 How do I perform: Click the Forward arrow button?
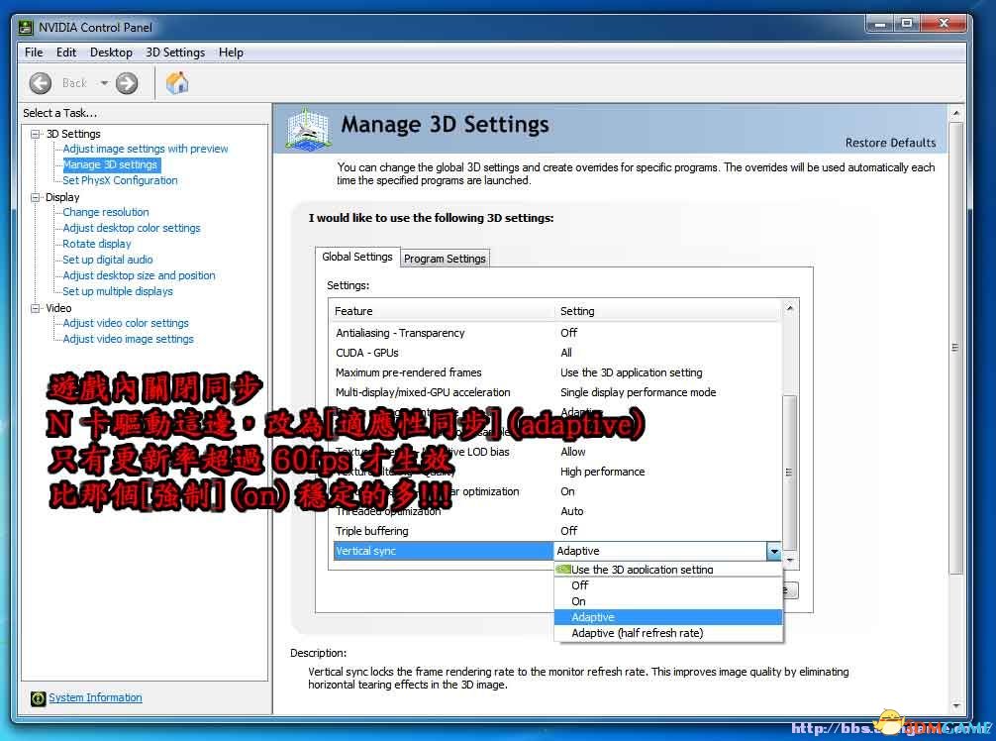(127, 83)
